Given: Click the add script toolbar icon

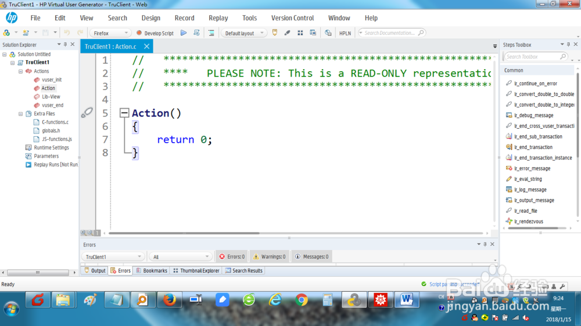Looking at the screenshot, I should 6,33.
